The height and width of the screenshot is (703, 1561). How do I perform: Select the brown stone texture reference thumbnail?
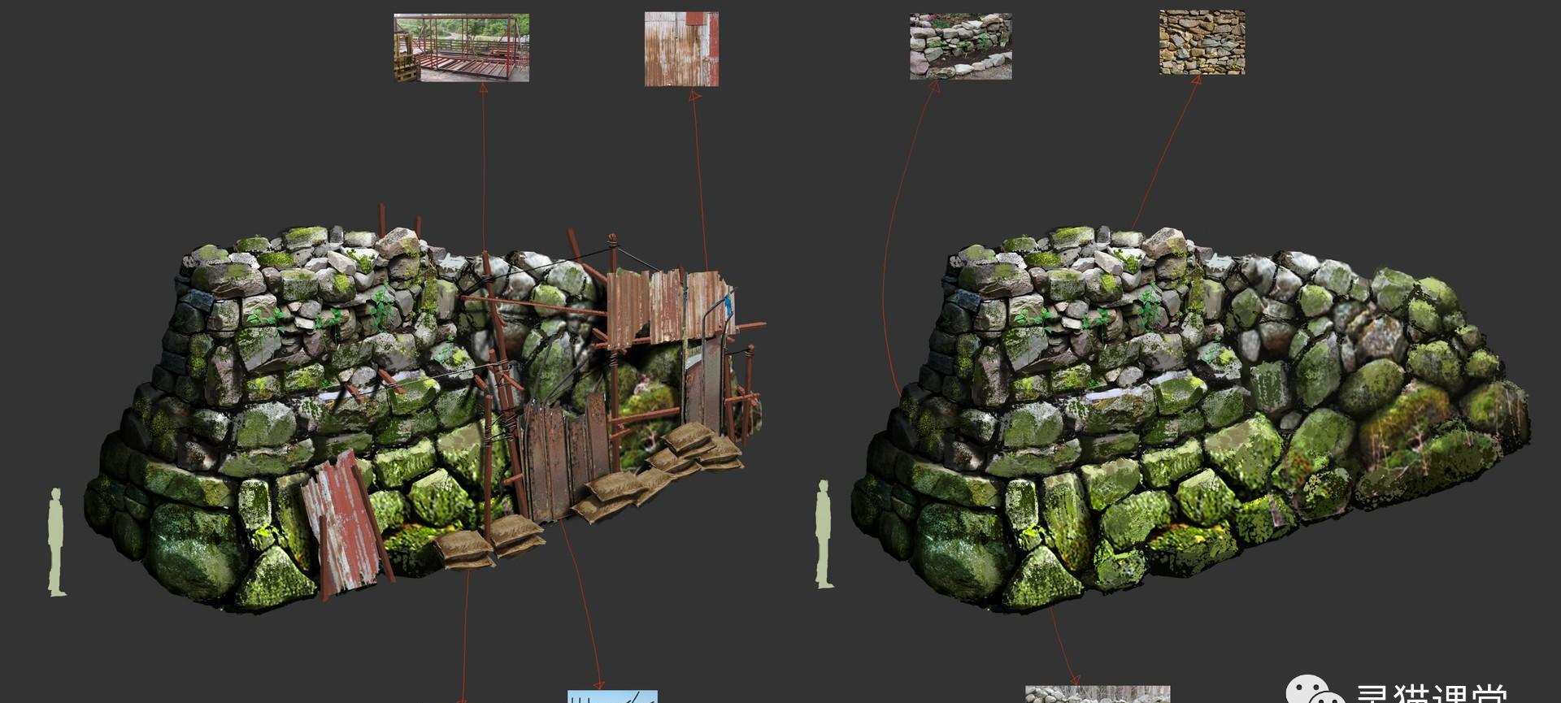pyautogui.click(x=1202, y=42)
